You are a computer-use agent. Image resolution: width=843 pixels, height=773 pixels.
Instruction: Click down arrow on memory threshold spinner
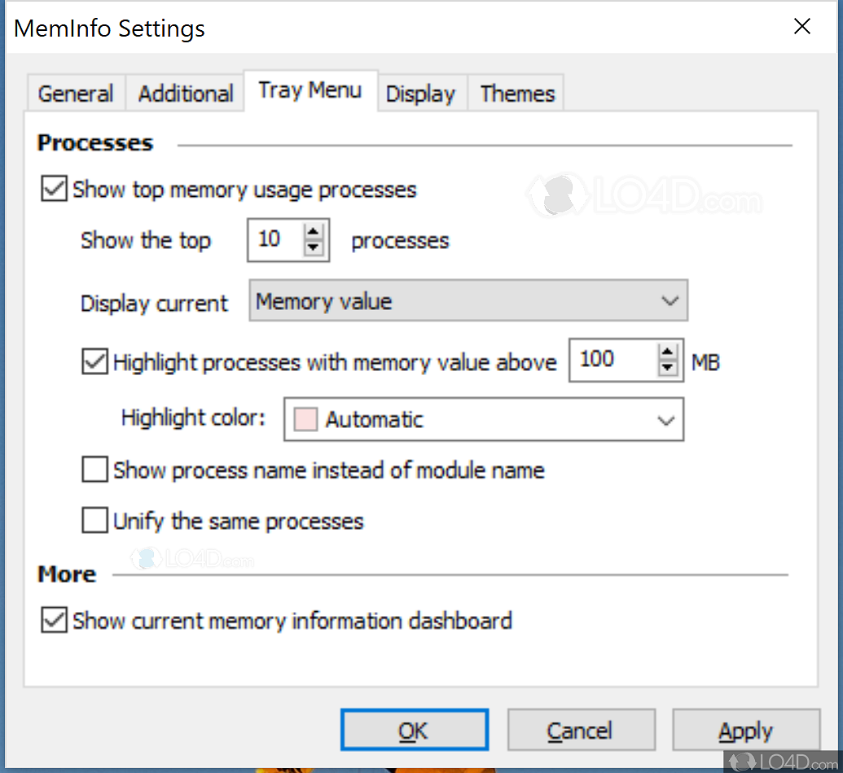tap(668, 368)
